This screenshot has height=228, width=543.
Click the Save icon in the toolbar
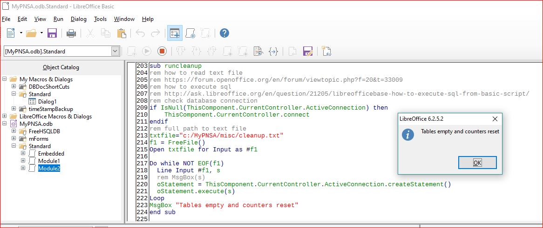(52, 33)
